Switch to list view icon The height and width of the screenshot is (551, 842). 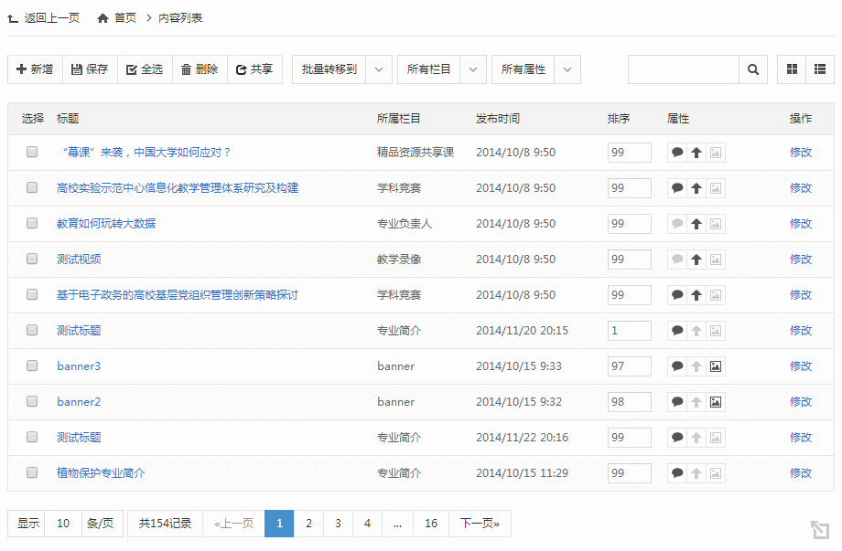[820, 69]
